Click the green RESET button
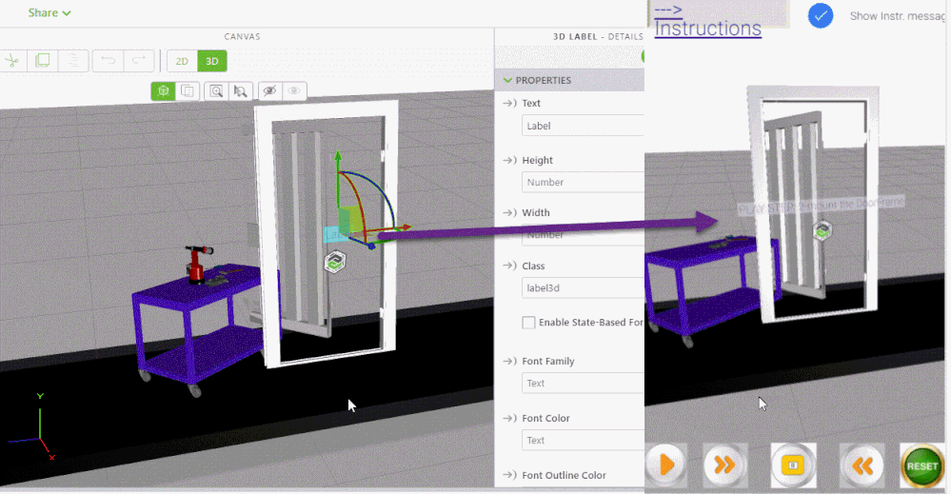This screenshot has width=951, height=494. tap(921, 465)
